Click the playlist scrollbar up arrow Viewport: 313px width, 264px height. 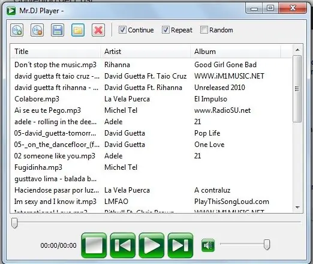[x=297, y=50]
